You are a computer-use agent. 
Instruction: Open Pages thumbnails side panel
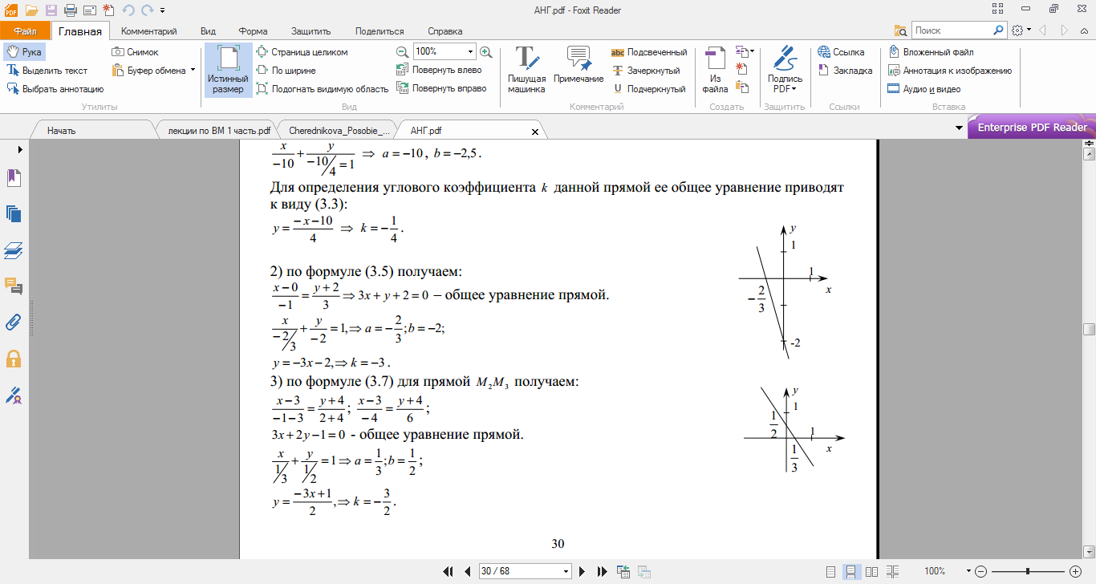tap(14, 214)
